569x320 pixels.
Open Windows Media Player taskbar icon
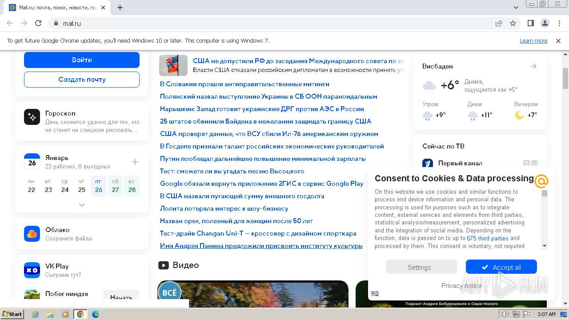tap(65, 314)
